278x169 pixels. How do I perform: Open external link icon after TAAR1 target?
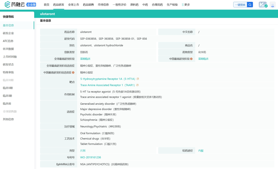[x=137, y=85]
